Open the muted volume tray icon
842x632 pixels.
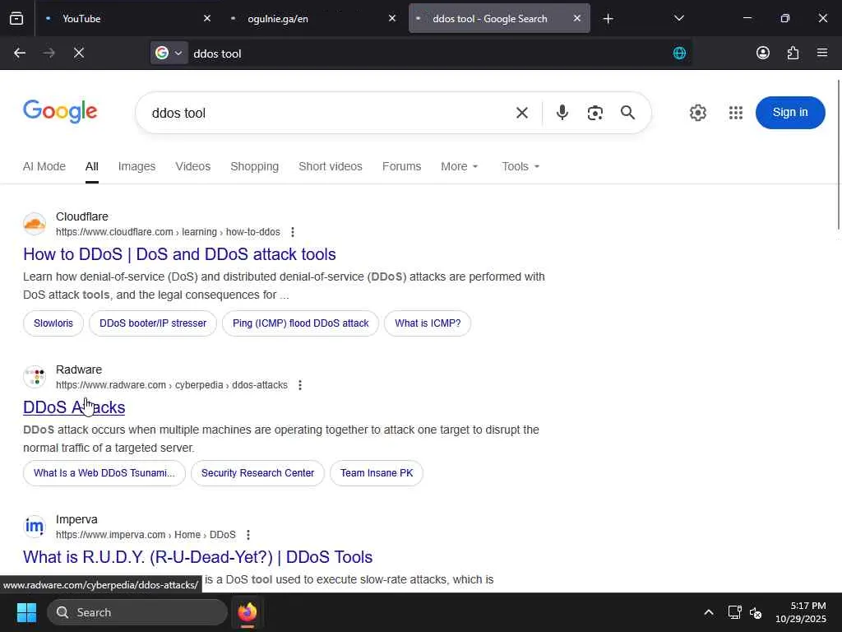pyautogui.click(x=756, y=612)
